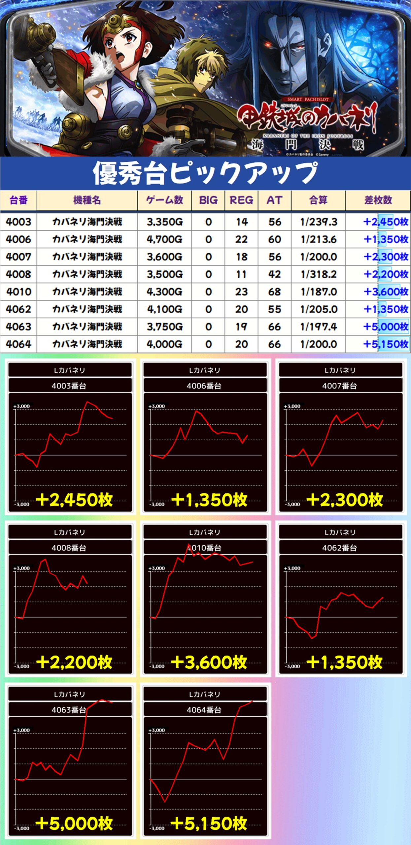This screenshot has height=845, width=411.
Task: Open the 4006番台 slump graph
Action: (x=205, y=437)
